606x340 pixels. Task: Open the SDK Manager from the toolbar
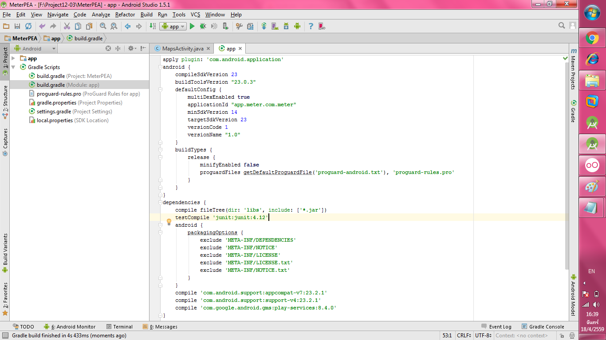(x=286, y=27)
